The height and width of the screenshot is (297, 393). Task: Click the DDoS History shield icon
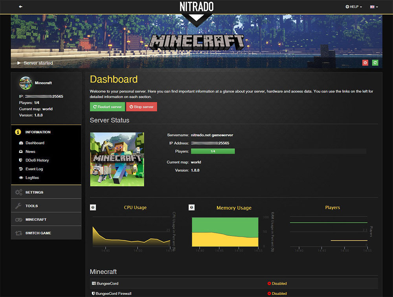[x=21, y=160]
